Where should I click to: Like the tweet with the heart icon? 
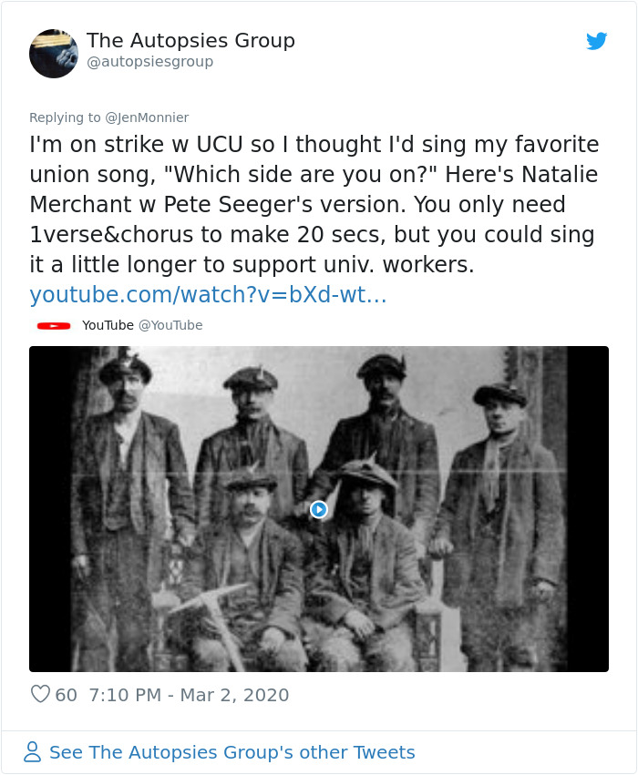(40, 695)
